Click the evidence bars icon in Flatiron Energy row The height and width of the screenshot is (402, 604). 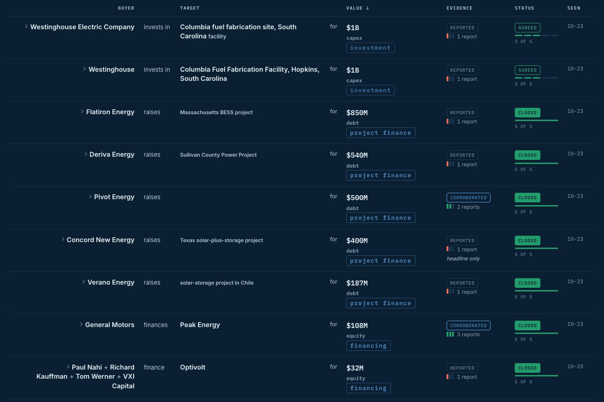pyautogui.click(x=450, y=122)
